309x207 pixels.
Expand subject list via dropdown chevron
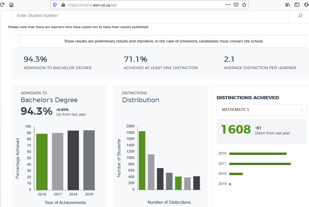coord(301,110)
